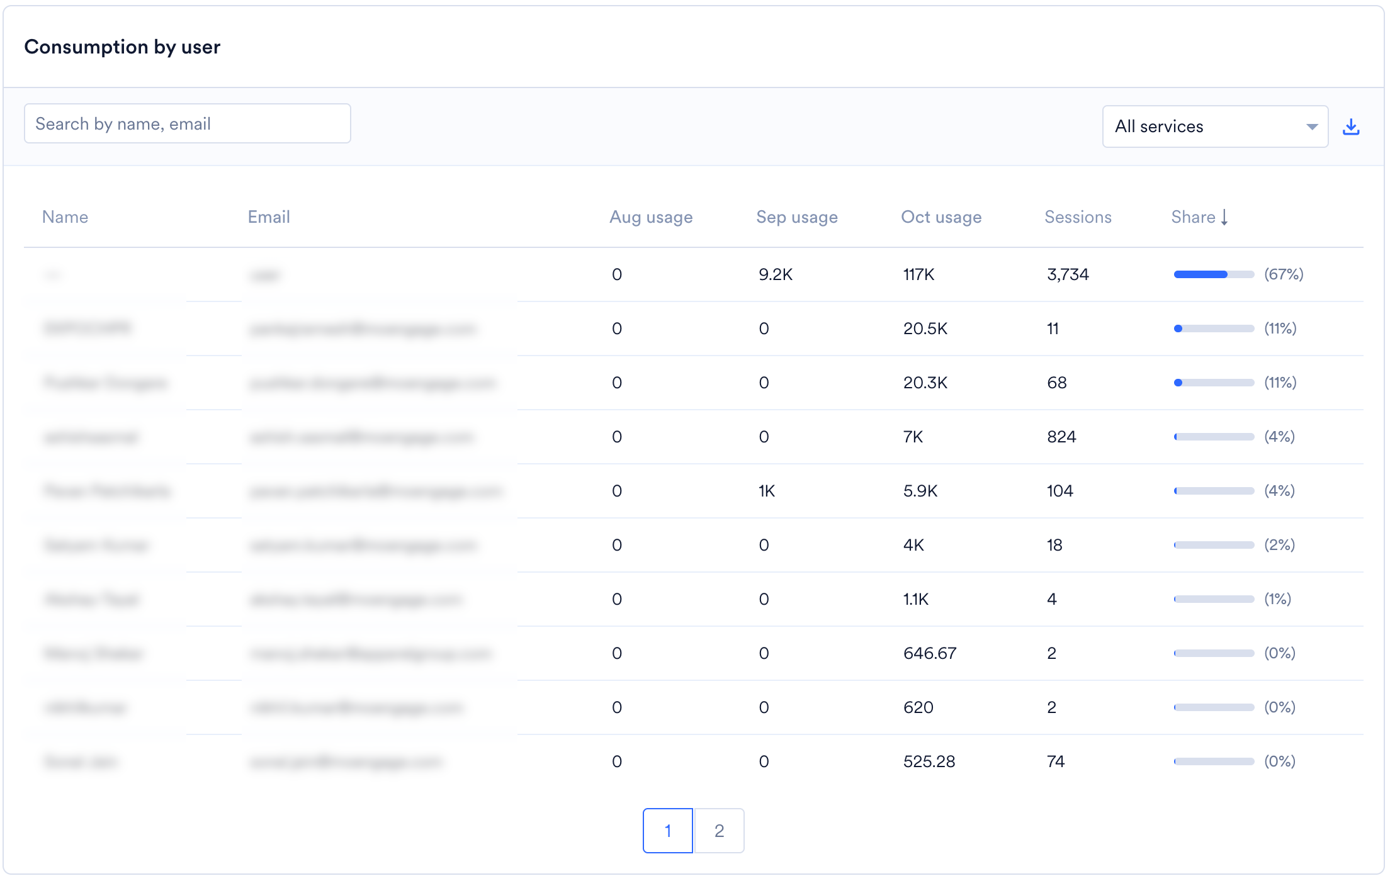Image resolution: width=1390 pixels, height=876 pixels.
Task: Click the Sessions column header
Action: tap(1078, 217)
